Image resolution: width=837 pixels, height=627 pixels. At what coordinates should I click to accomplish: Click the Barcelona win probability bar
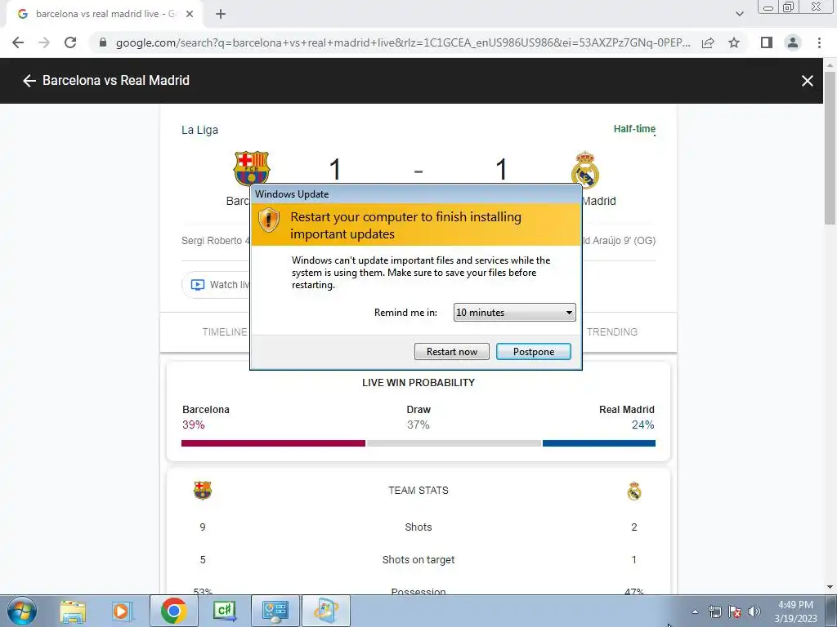(273, 443)
